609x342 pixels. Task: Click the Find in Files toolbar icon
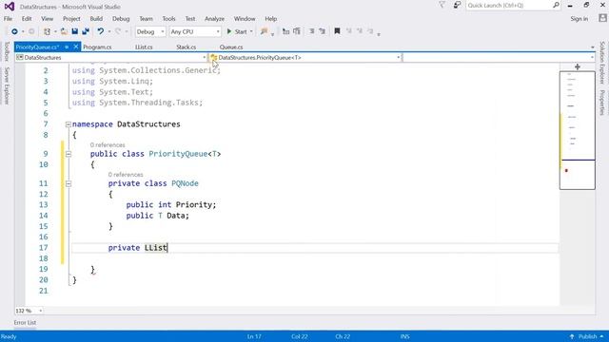click(265, 31)
